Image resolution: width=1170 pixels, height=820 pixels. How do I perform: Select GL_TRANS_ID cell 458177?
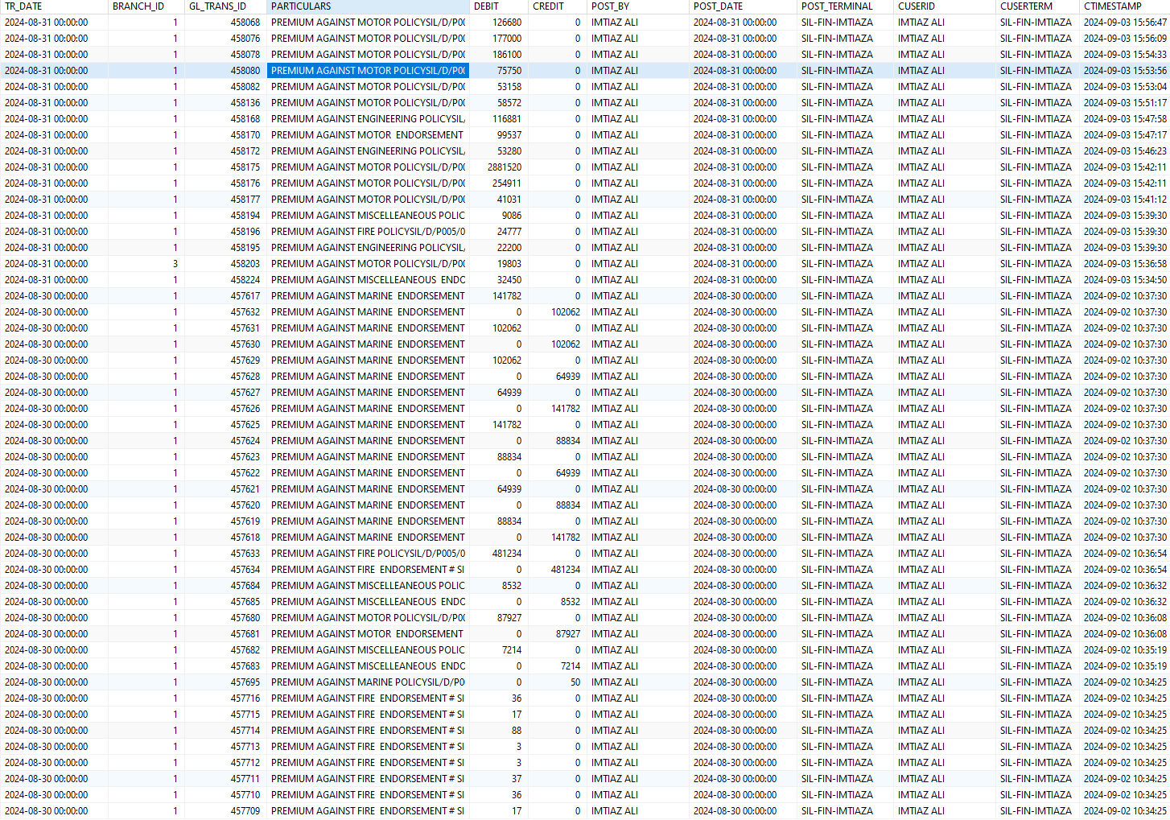[x=245, y=200]
